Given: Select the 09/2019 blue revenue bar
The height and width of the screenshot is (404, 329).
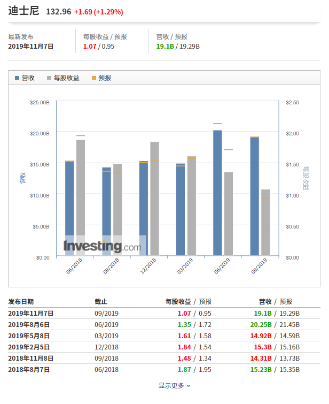Looking at the screenshot, I should coord(255,196).
